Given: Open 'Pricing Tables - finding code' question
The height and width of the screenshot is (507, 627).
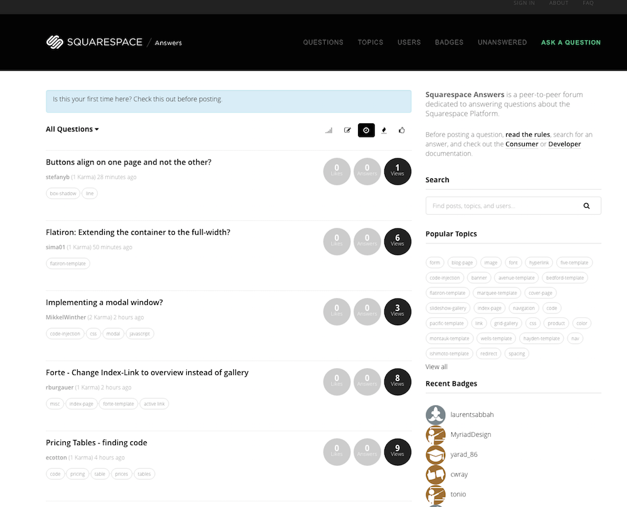Looking at the screenshot, I should point(97,443).
